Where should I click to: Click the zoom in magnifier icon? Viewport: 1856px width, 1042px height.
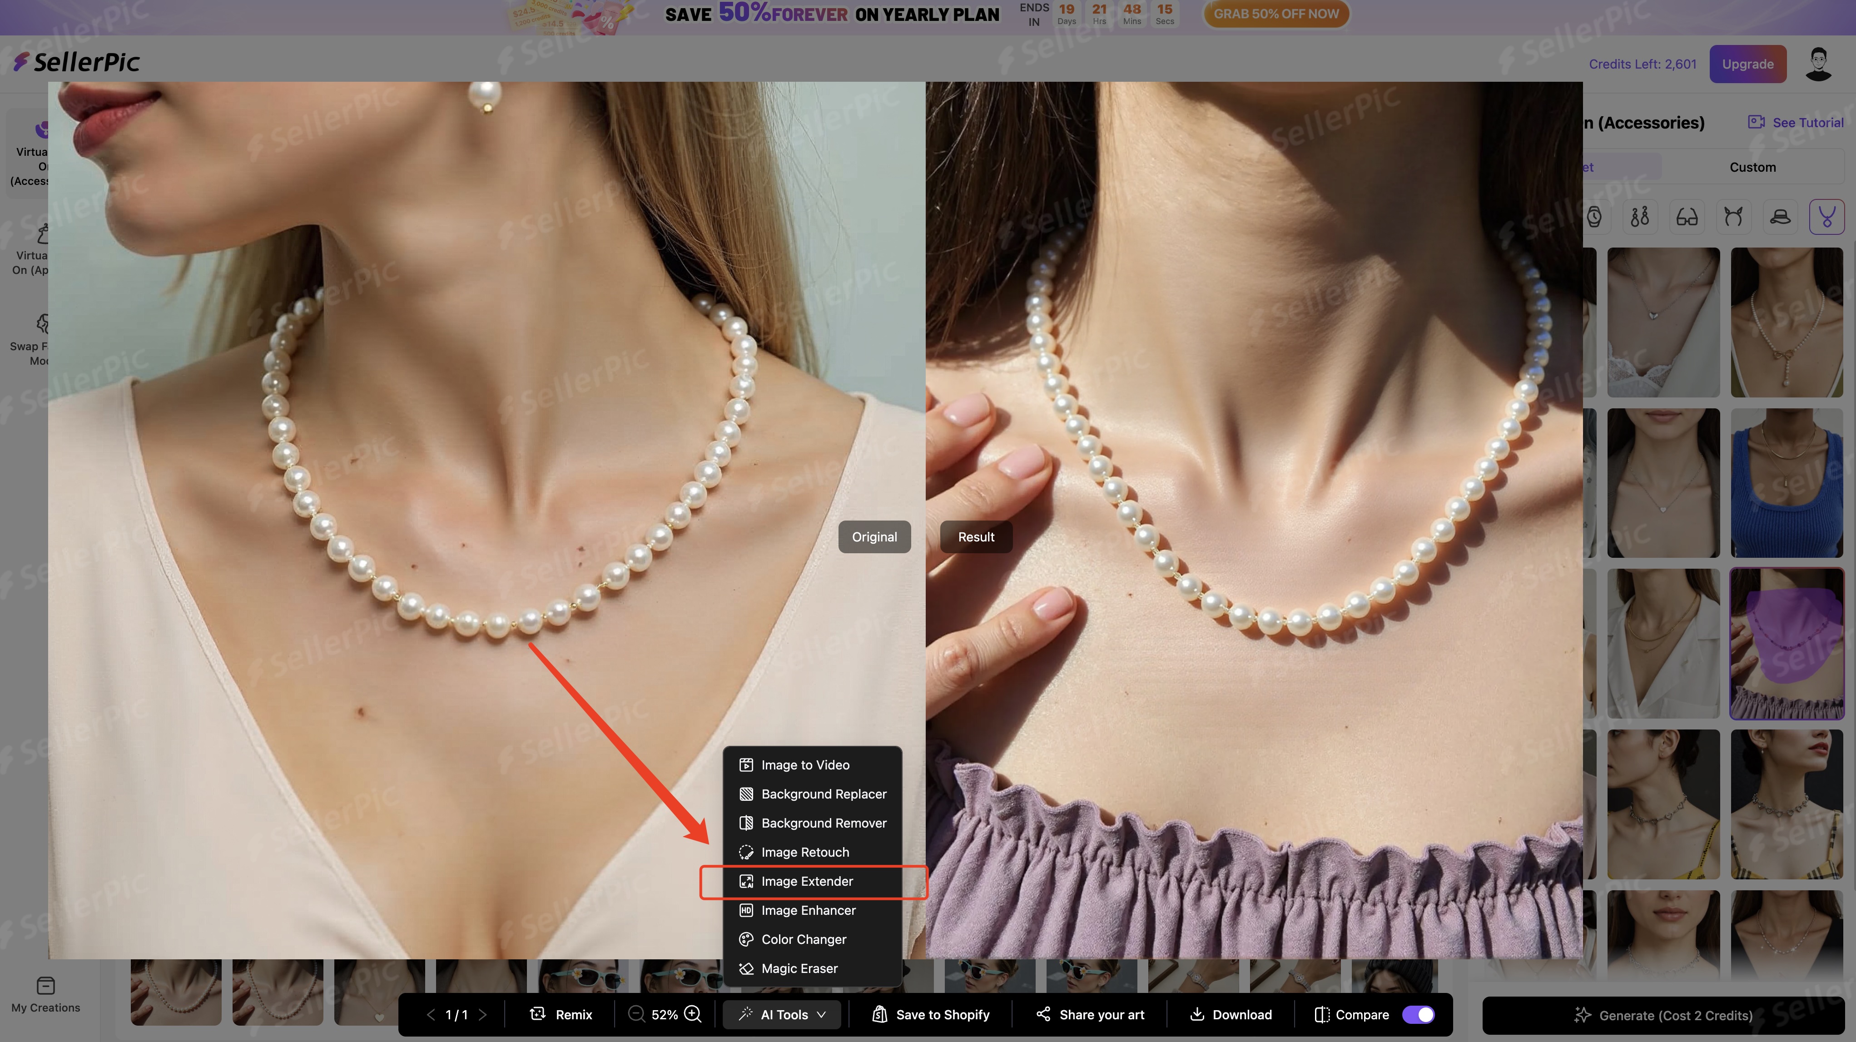coord(692,1014)
